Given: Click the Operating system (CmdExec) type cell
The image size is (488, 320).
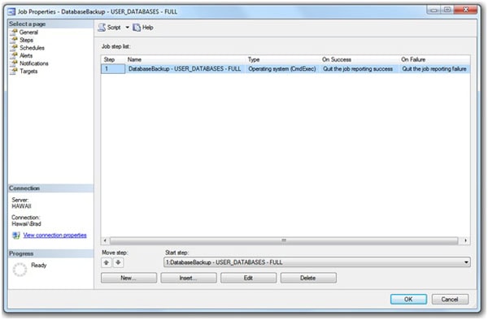Looking at the screenshot, I should (x=282, y=69).
